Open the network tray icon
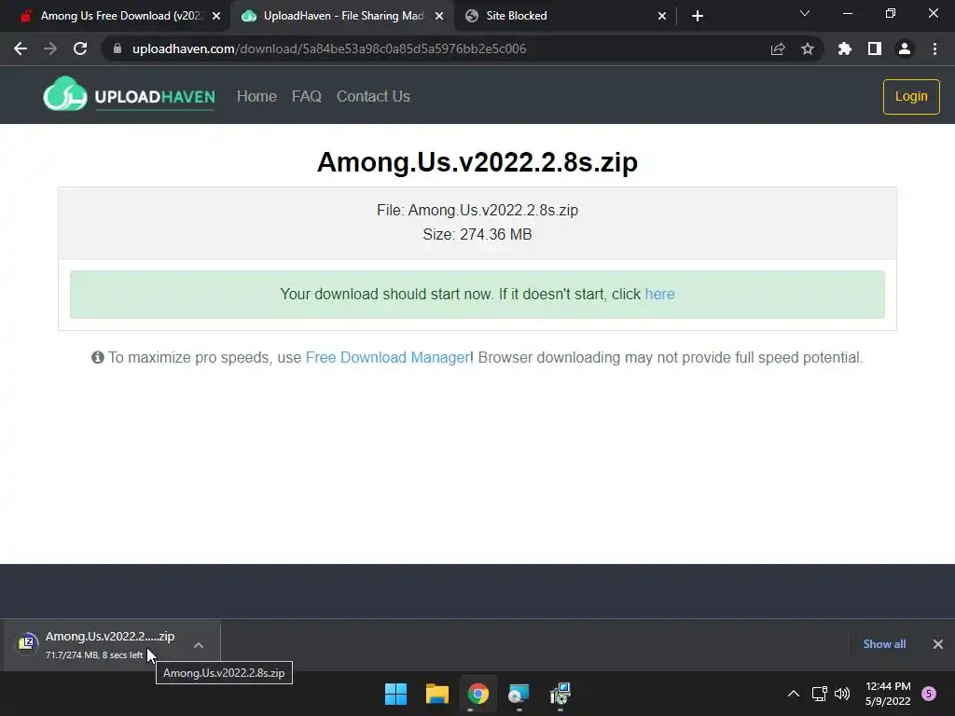Viewport: 955px width, 716px height. pos(820,694)
